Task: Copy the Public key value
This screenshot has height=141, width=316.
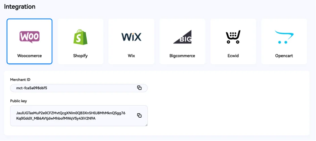Action: (139, 115)
